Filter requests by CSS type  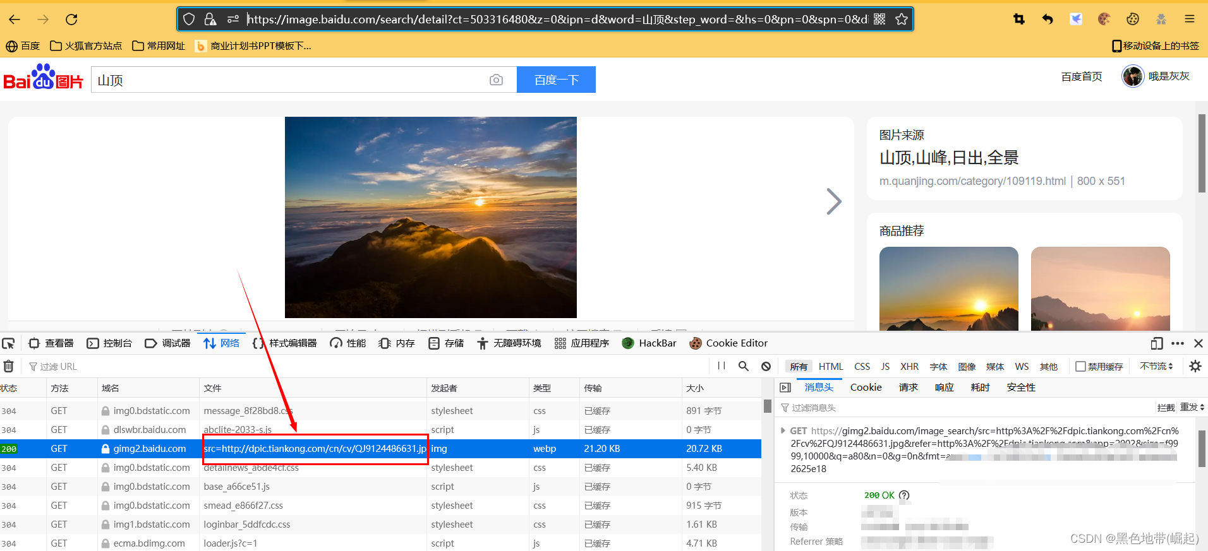[x=862, y=366]
